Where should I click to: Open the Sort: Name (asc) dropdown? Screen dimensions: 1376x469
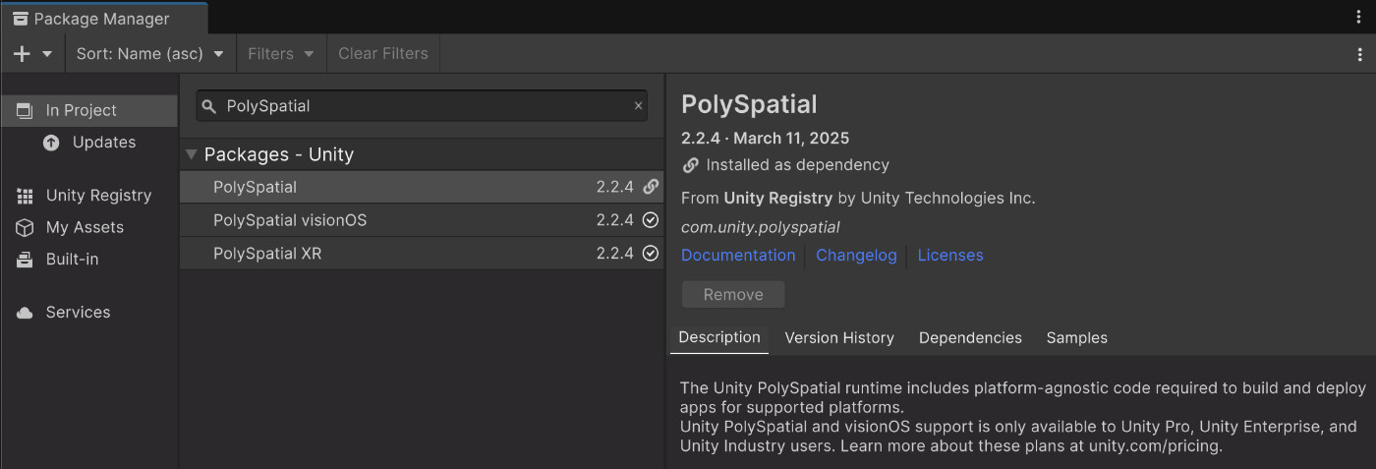[x=150, y=54]
